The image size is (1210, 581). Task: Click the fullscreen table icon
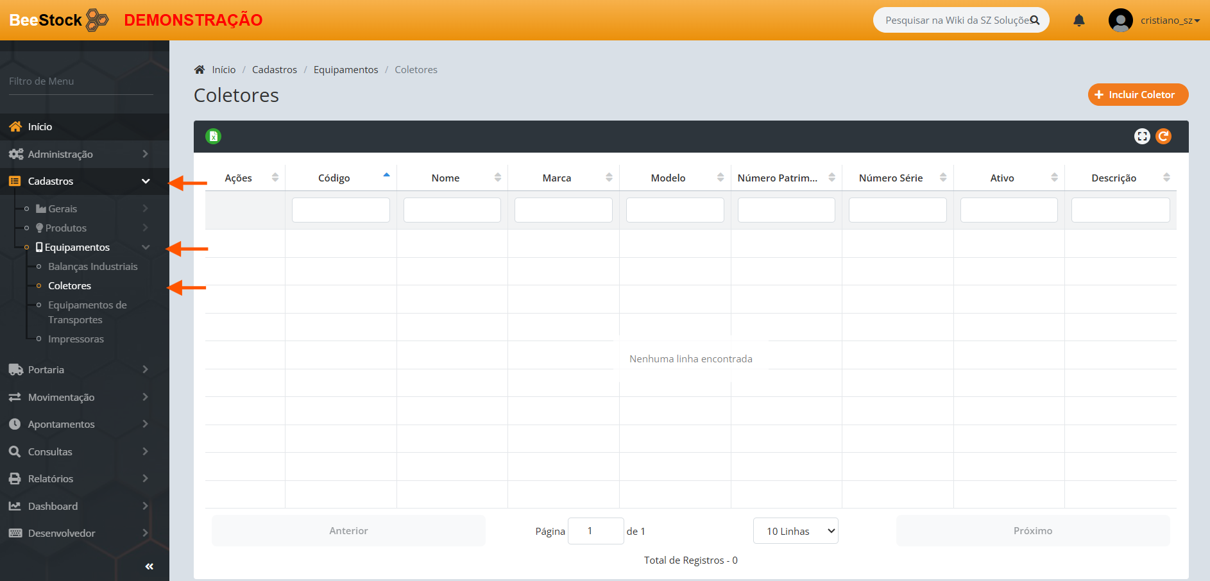1142,136
